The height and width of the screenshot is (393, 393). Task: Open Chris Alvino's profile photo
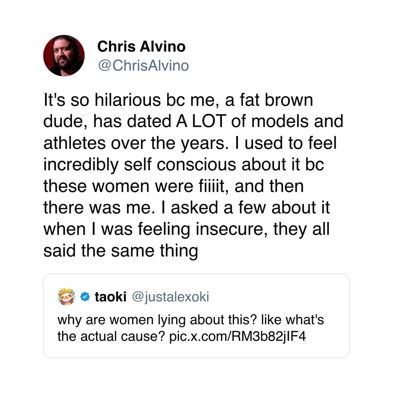pyautogui.click(x=64, y=56)
